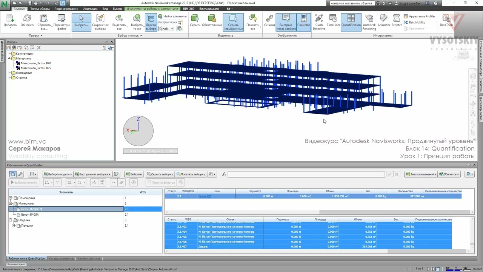Click Найти элементы (Find Items)
Screen dimensions: 483x272
(172, 17)
